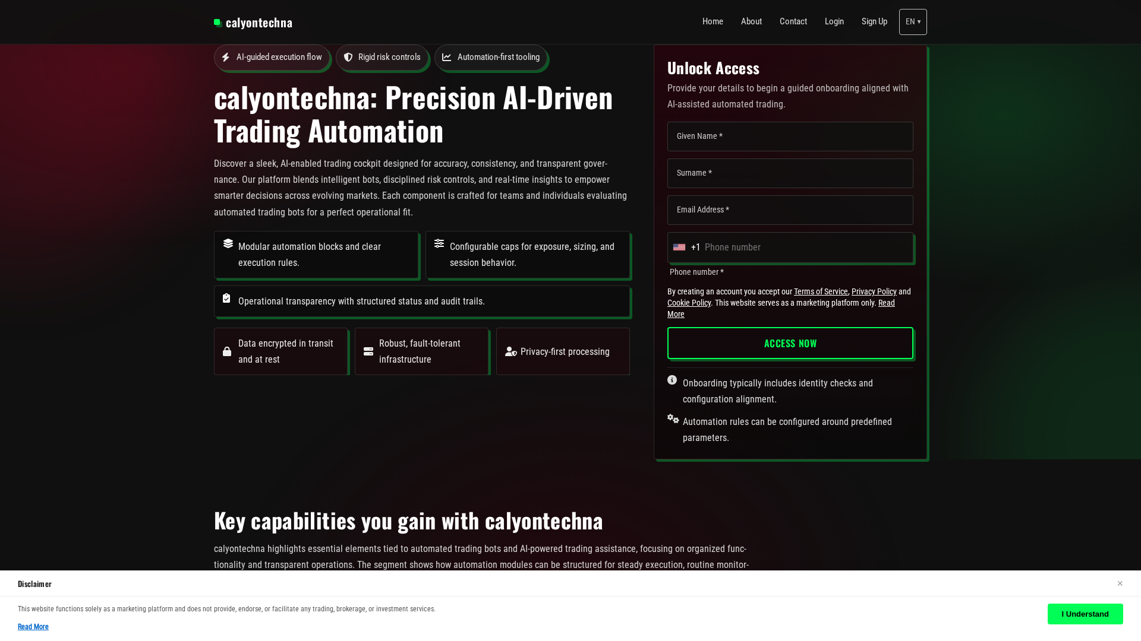This screenshot has height=641, width=1141.
Task: Click the ACCESS NOW button
Action: tap(790, 344)
